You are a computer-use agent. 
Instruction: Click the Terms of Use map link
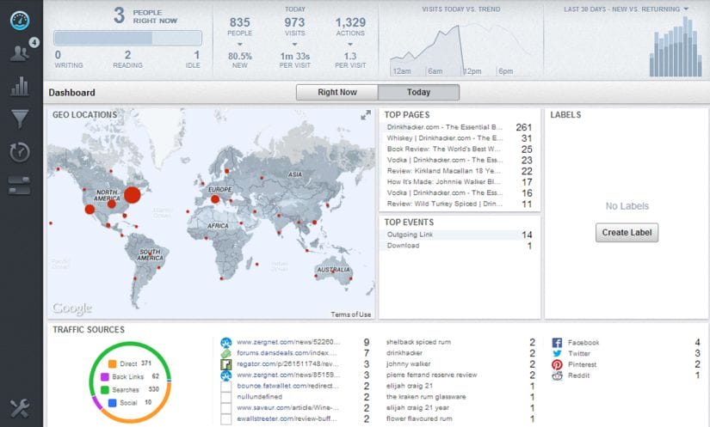pos(350,314)
